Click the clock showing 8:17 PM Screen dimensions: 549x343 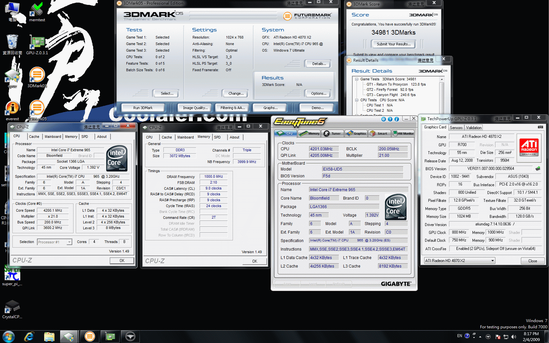[x=531, y=334]
